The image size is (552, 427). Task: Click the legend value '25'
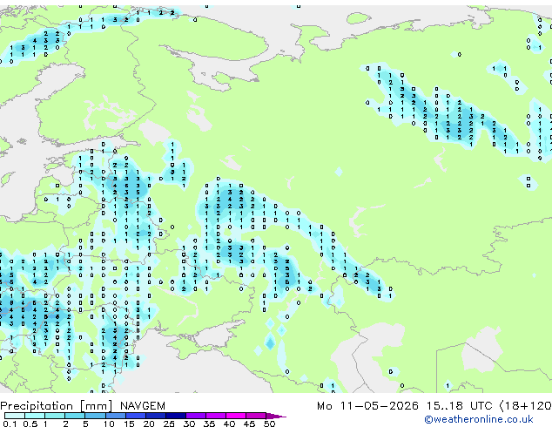[169, 424]
